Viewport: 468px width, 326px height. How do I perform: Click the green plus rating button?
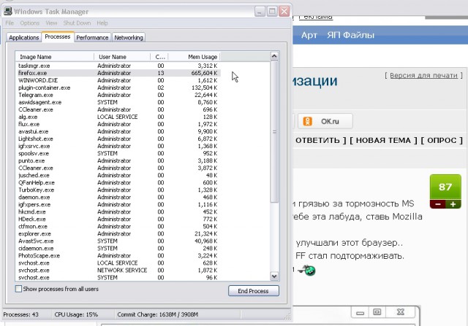pyautogui.click(x=453, y=204)
